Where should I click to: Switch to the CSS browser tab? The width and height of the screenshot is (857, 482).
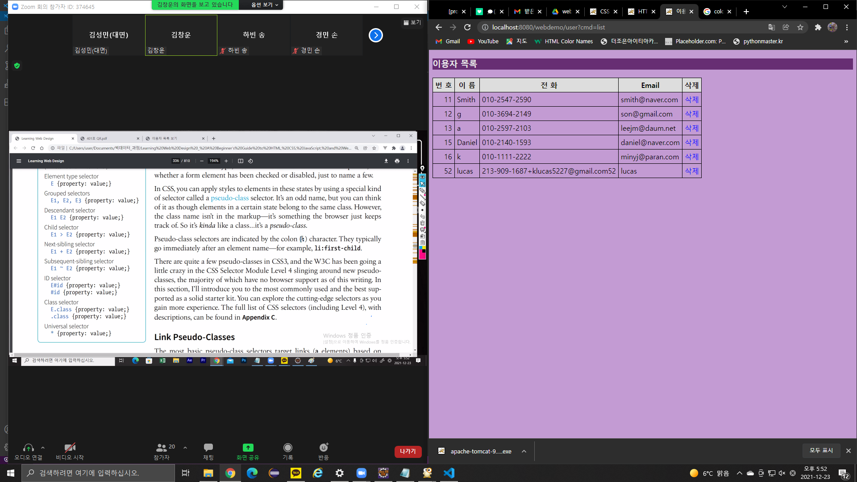600,12
